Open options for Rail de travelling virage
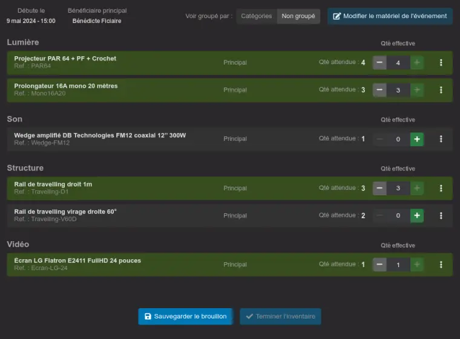 click(x=441, y=216)
